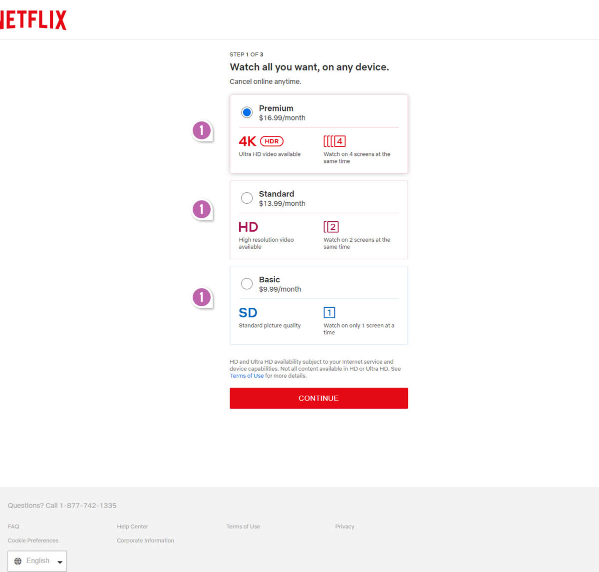Click the four screens icon
Image resolution: width=599 pixels, height=572 pixels.
point(334,141)
